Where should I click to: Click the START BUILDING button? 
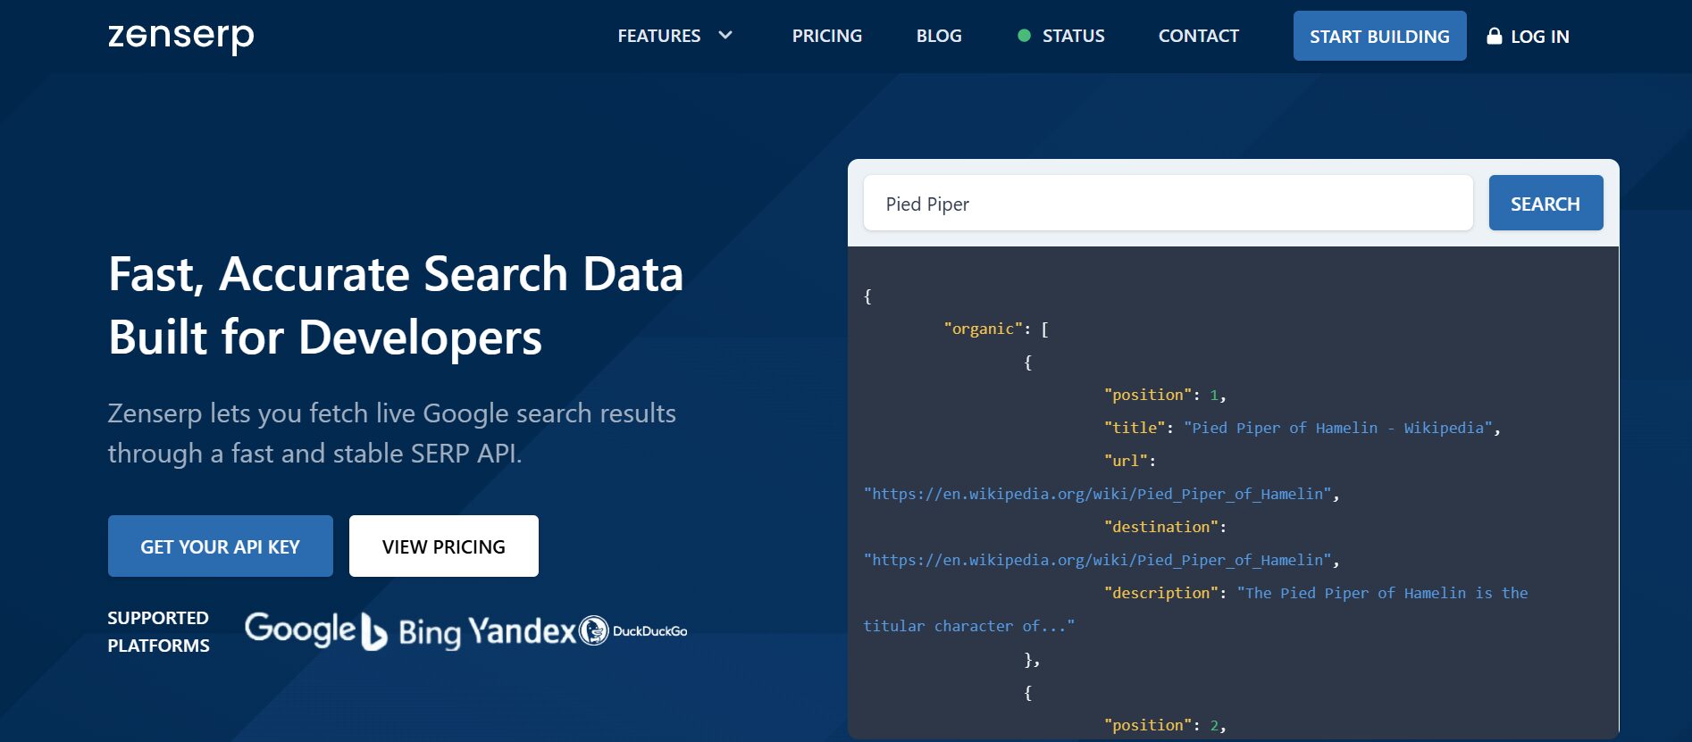(x=1379, y=36)
